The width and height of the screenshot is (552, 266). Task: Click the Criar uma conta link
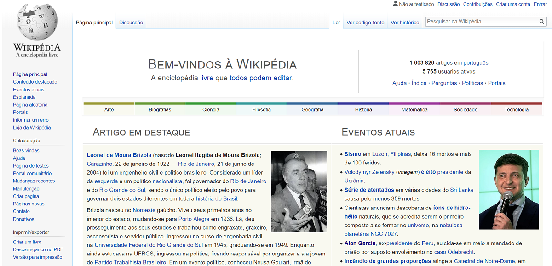[x=513, y=4]
